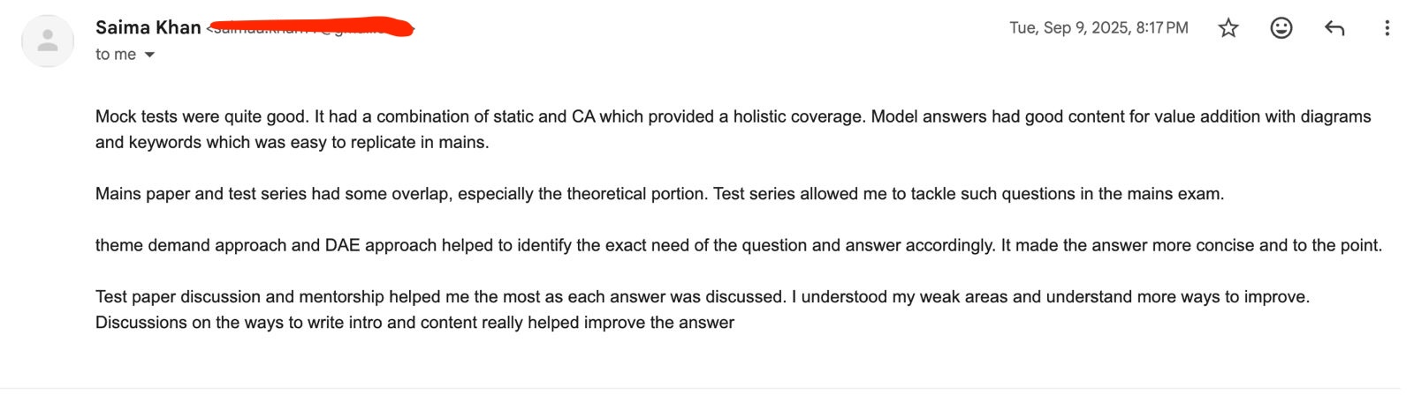Click the "to me" recipient text
This screenshot has height=395, width=1414.
[x=116, y=55]
